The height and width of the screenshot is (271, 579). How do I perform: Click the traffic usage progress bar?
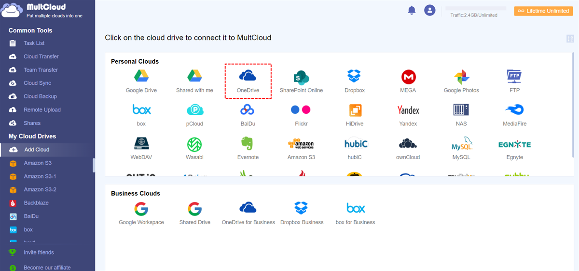[x=476, y=9]
